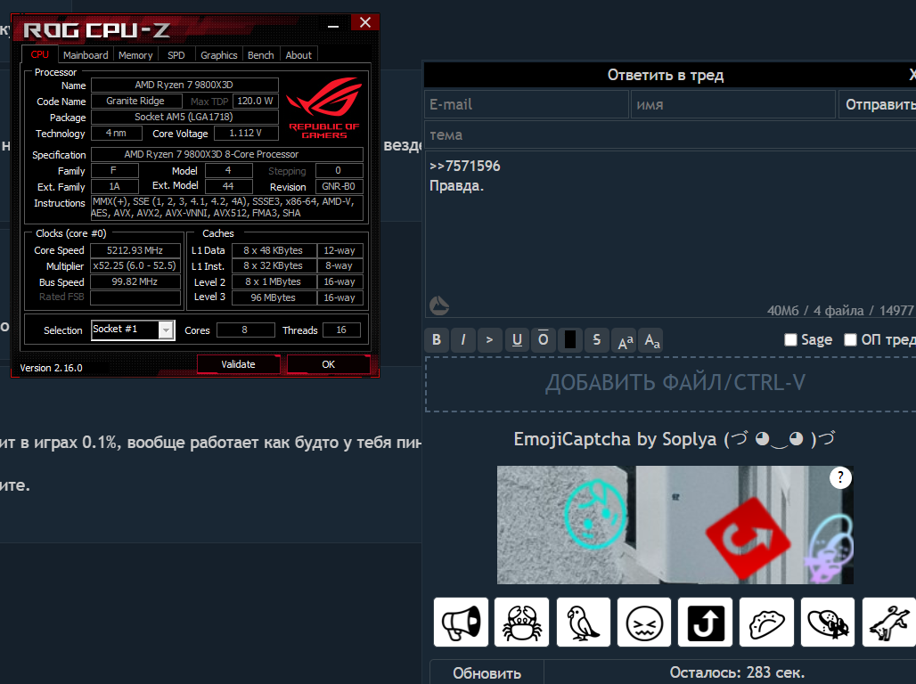Image resolution: width=916 pixels, height=684 pixels.
Task: Pick the bow hat emoji in the captcha
Action: [828, 622]
